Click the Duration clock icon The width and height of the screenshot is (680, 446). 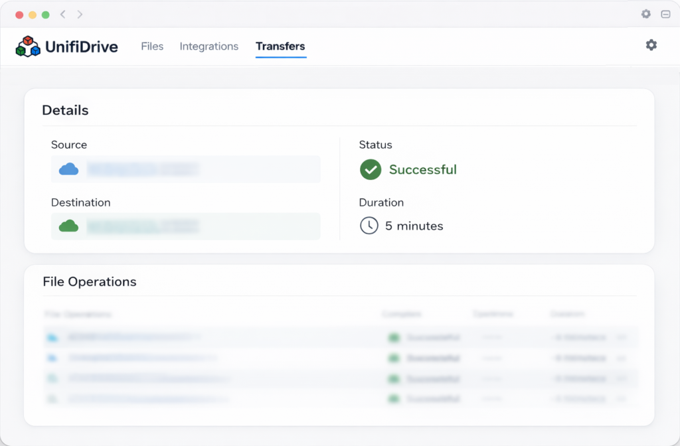pos(370,226)
